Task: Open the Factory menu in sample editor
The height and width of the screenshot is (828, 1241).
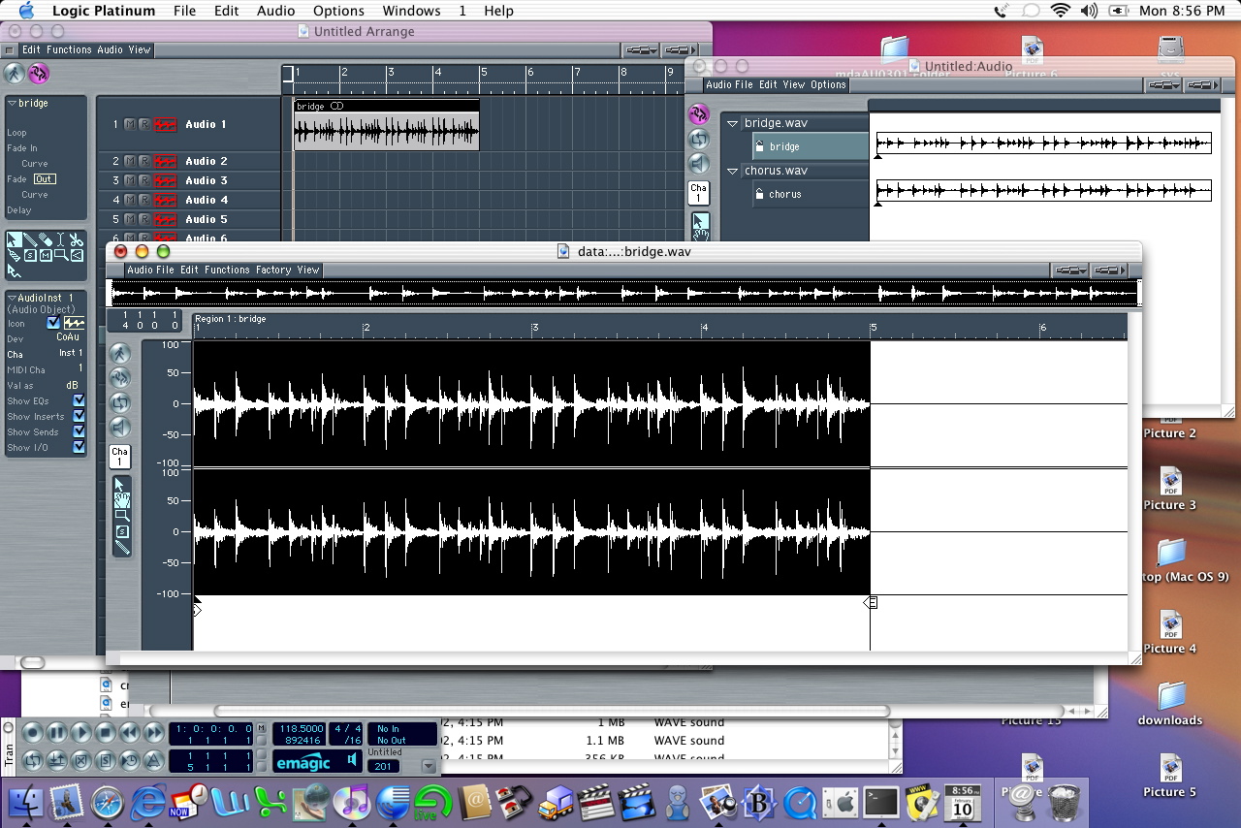Action: pos(273,270)
